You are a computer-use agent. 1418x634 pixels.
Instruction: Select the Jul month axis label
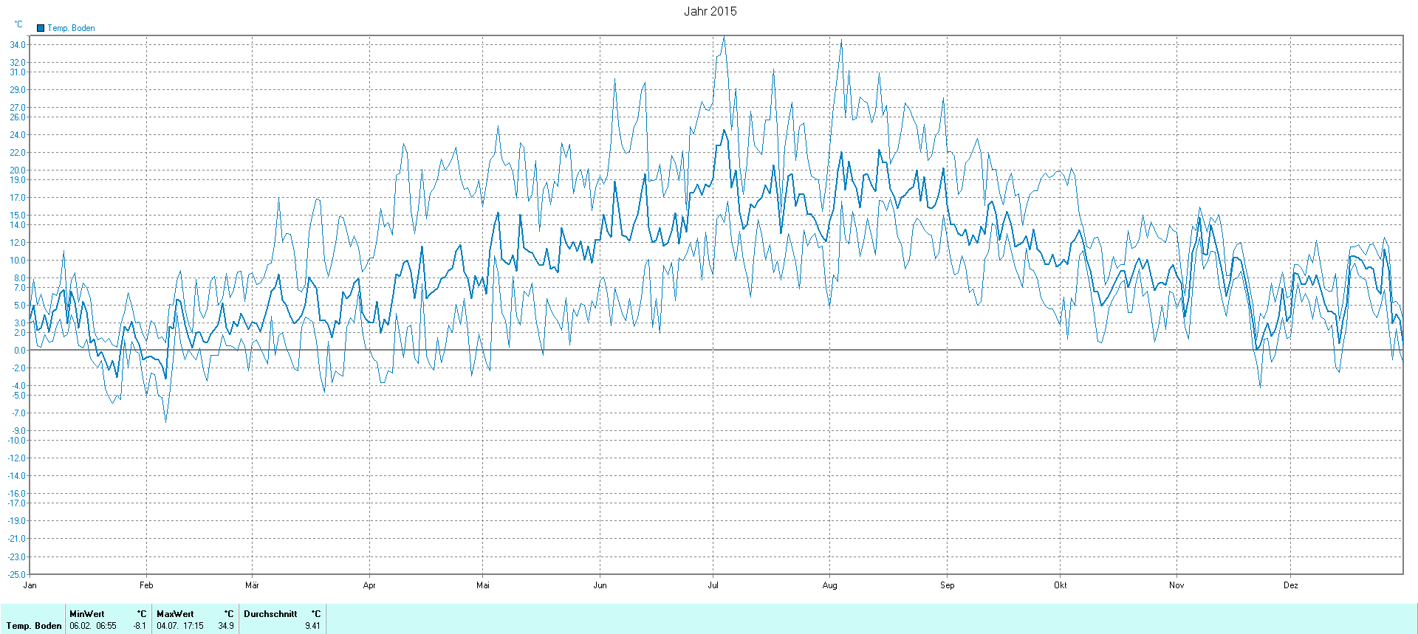pos(713,585)
